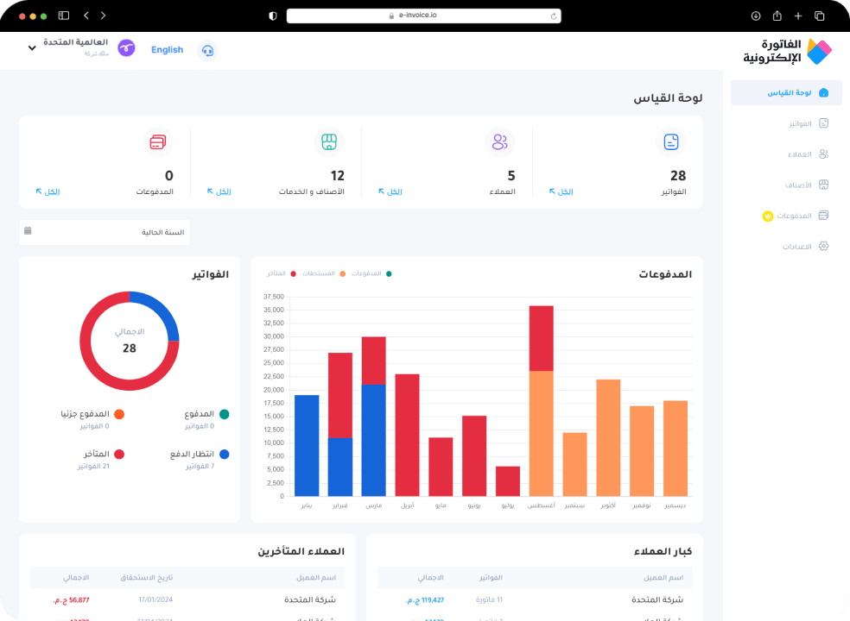This screenshot has width=850, height=621.
Task: Open browser downloads icon
Action: coord(755,16)
